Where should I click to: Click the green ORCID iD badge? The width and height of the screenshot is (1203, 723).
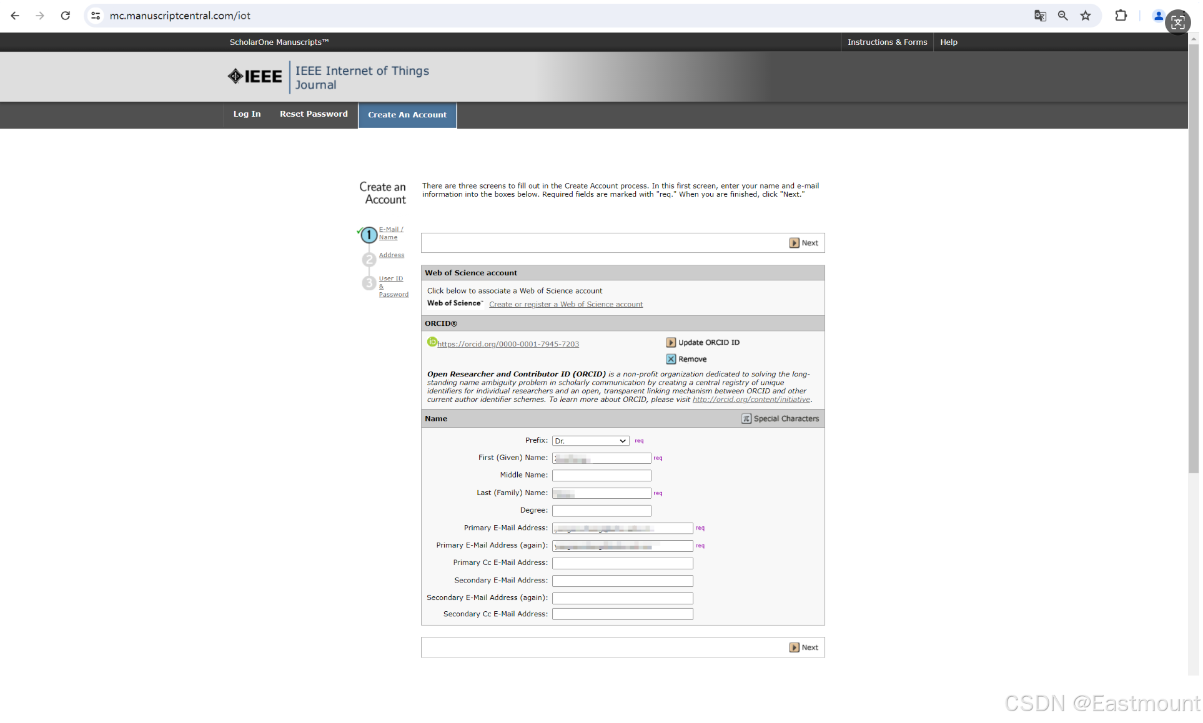(432, 342)
